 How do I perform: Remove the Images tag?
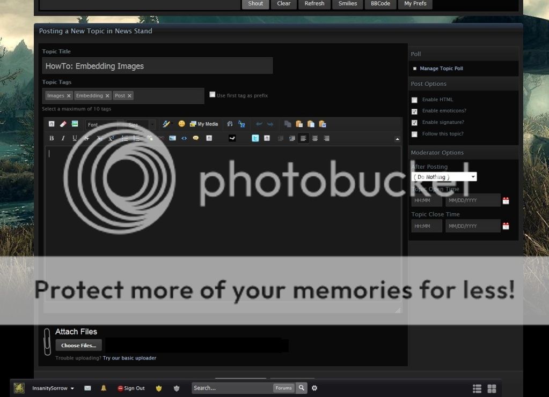coord(69,96)
